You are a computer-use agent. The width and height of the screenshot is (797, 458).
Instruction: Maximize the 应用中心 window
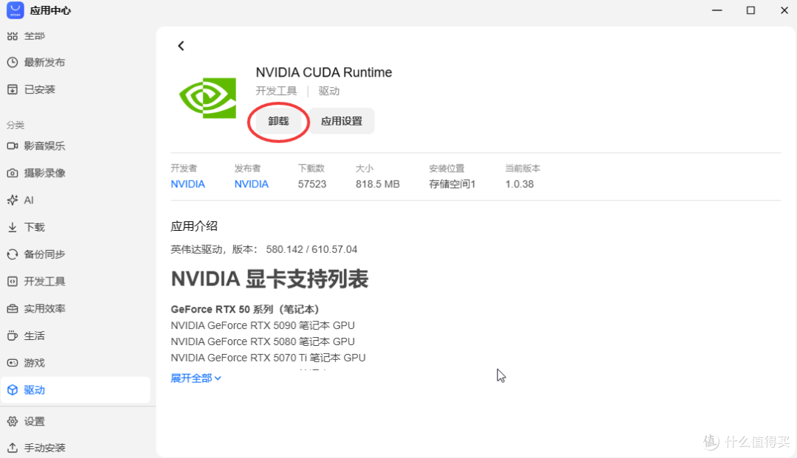pos(751,10)
